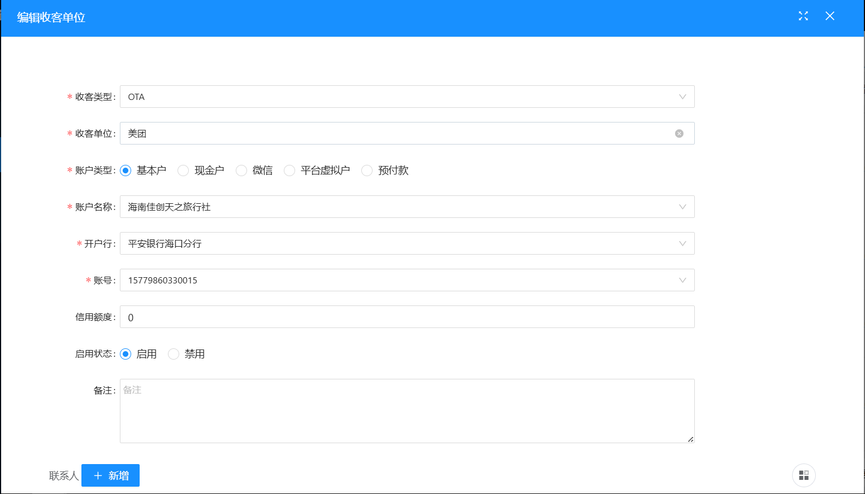Select 平台虚拟户 radio button

coord(289,171)
